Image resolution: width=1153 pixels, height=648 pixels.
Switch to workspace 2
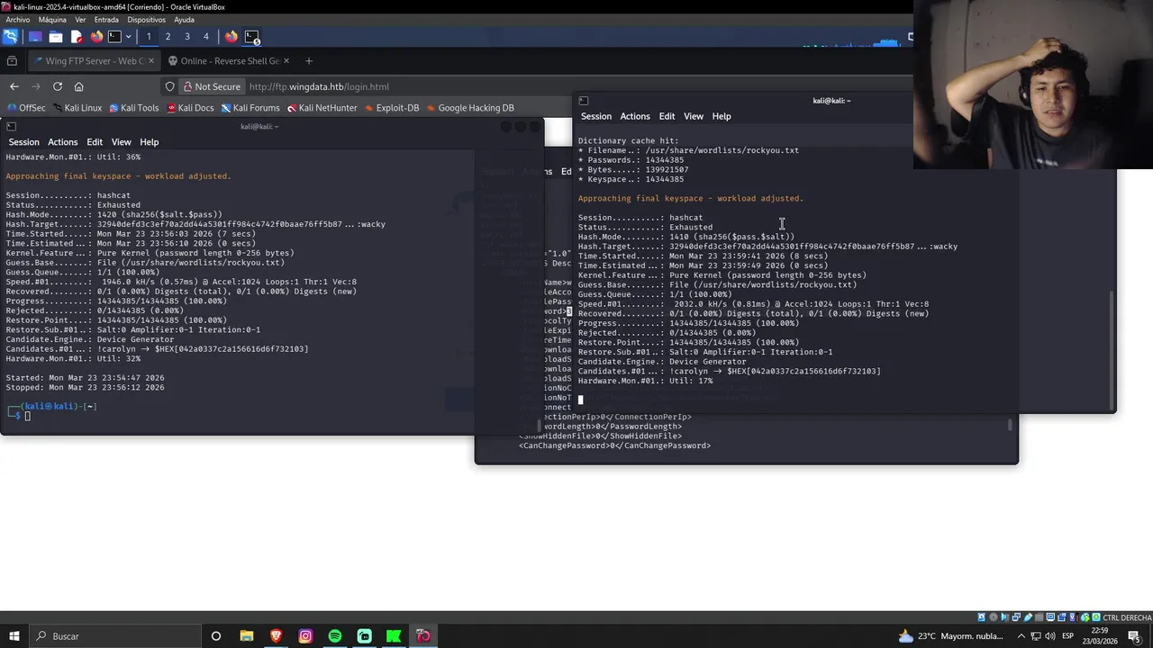168,37
